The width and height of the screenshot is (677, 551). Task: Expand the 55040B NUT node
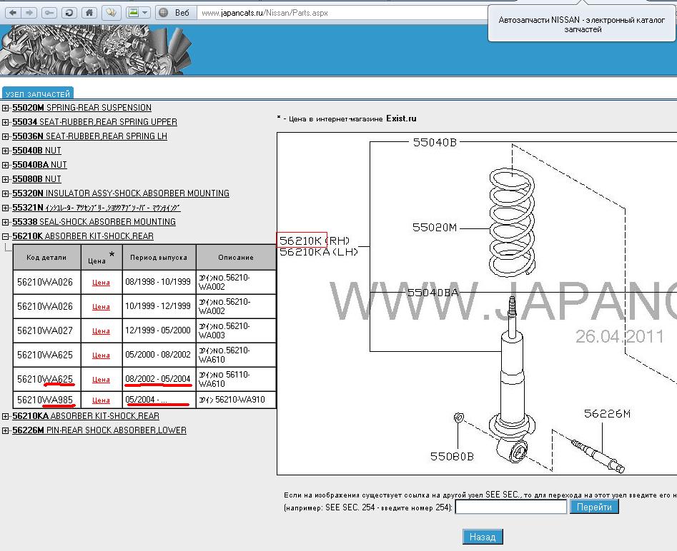pos(5,151)
